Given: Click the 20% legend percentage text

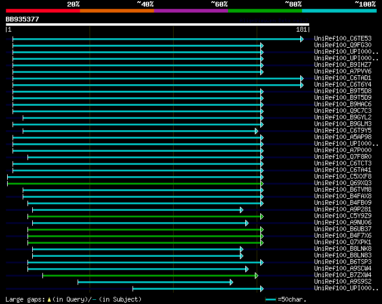Looking at the screenshot, I should click(x=73, y=4).
